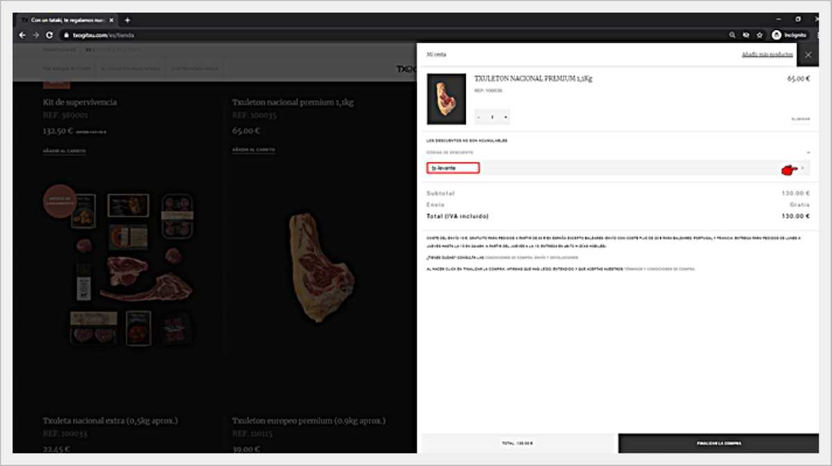Collapse the Código de descuento section
832x466 pixels.
point(808,152)
